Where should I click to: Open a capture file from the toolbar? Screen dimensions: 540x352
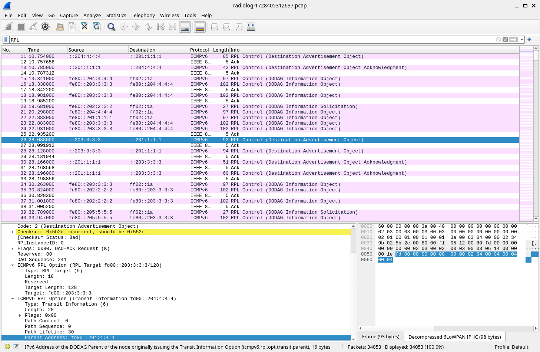[60, 27]
